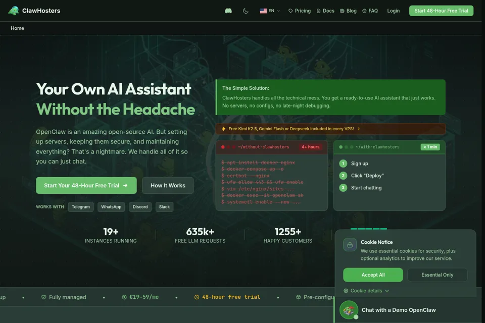Open the Demo OpenClaw chat avatar
The width and height of the screenshot is (485, 323).
[349, 310]
